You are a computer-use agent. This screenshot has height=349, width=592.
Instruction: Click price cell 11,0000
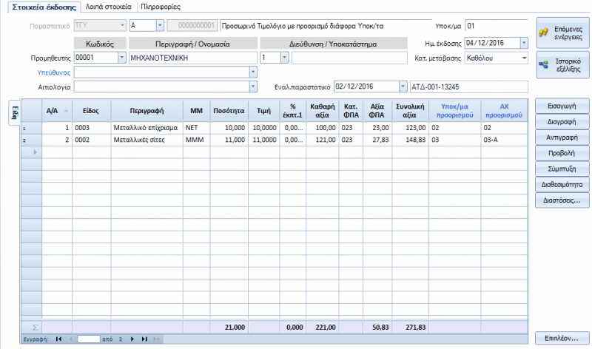264,140
